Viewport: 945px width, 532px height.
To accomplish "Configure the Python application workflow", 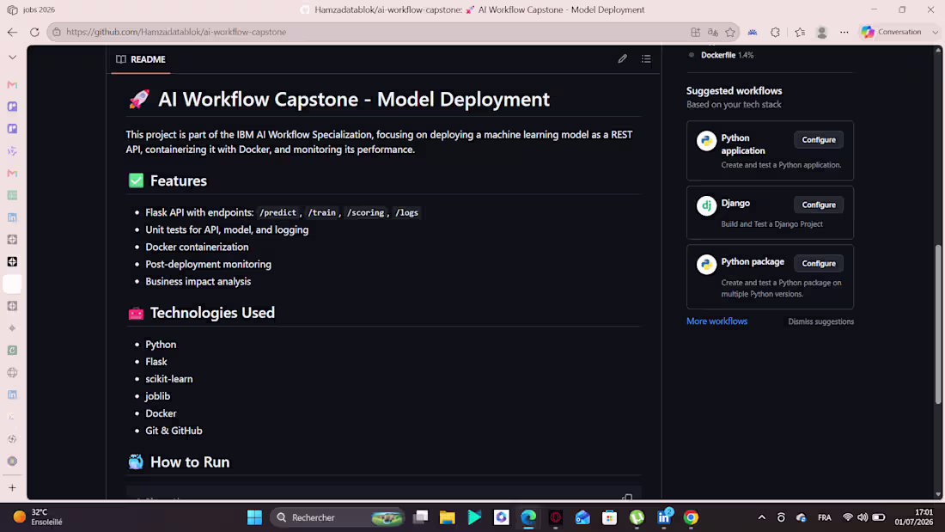I will 819,139.
